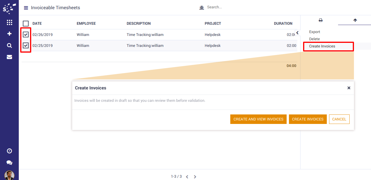371x180 pixels.
Task: Click the plus quick-create icon
Action: click(x=9, y=34)
